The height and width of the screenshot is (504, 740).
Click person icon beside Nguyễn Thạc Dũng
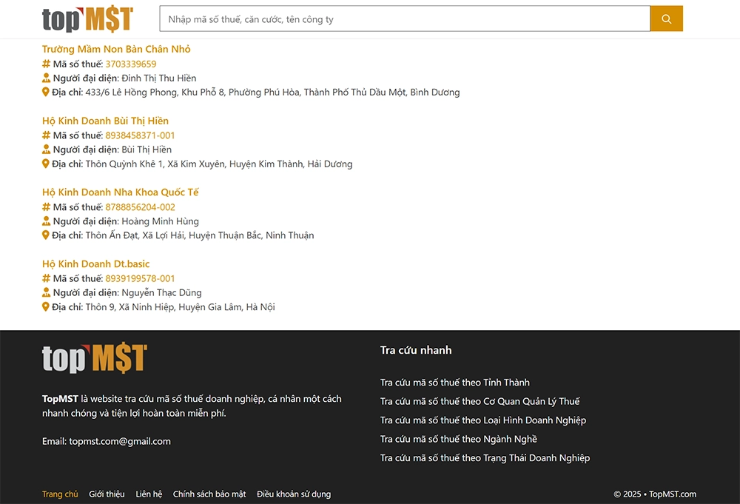tap(46, 293)
